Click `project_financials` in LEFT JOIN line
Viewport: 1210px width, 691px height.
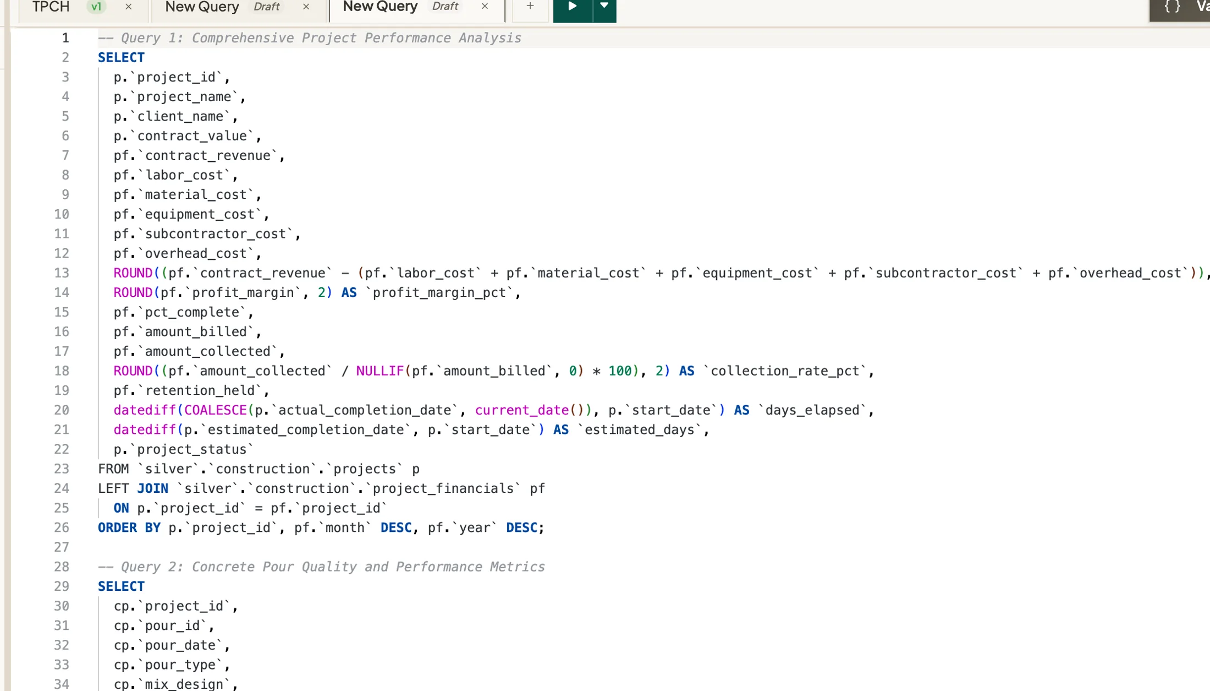coord(443,489)
